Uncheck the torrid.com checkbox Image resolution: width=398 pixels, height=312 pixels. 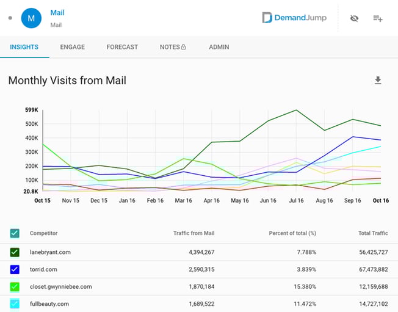click(15, 269)
